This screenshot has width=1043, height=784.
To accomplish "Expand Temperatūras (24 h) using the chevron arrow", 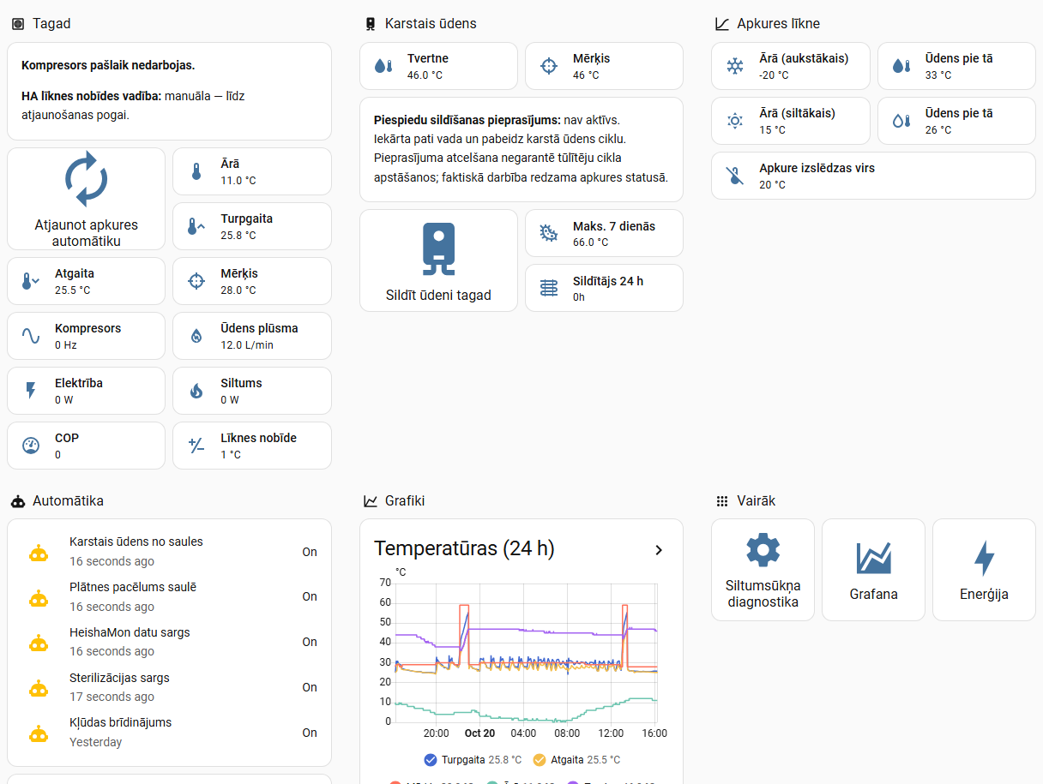I will (659, 550).
